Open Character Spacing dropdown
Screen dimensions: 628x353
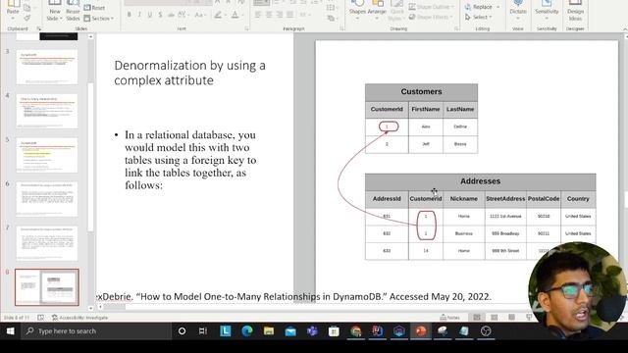coord(183,15)
